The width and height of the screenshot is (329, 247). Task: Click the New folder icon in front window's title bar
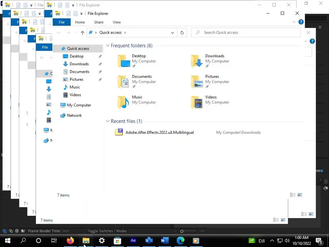click(76, 14)
